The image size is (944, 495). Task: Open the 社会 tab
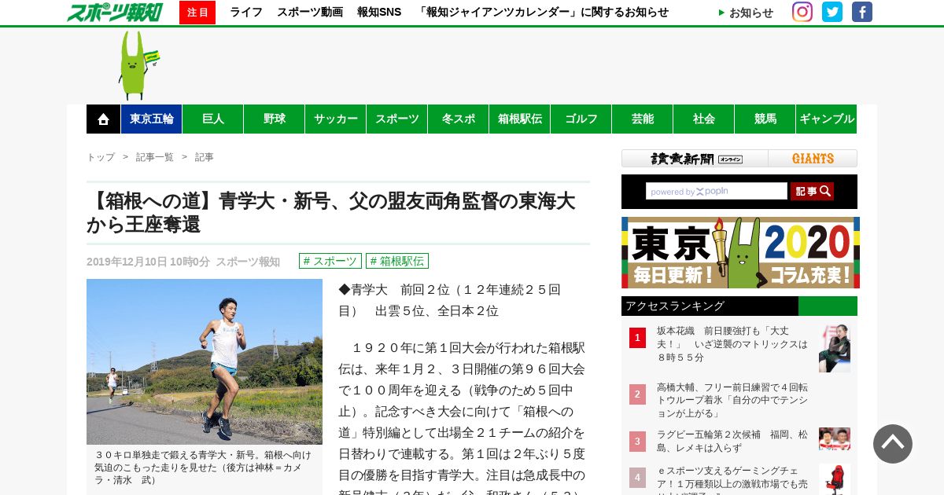[704, 119]
